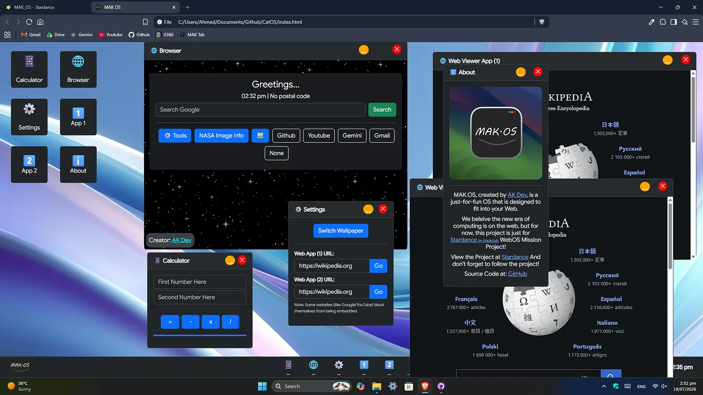
Task: Bookmark this page with the bookmark icon
Action: pyautogui.click(x=145, y=22)
